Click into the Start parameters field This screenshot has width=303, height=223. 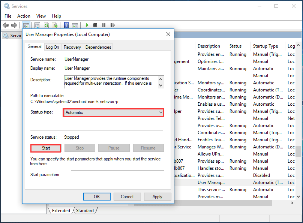pos(117,175)
